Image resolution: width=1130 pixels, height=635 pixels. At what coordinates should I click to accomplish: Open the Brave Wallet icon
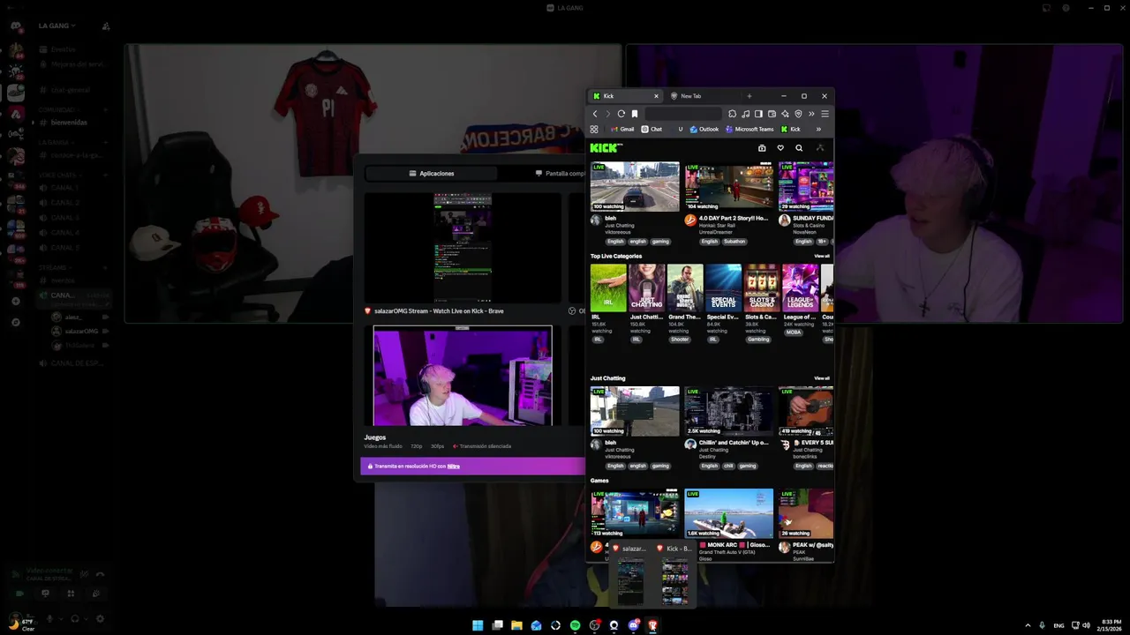(772, 114)
